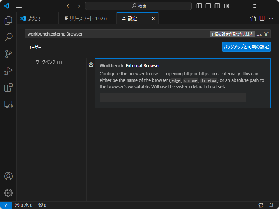Open Source Control view

[8, 54]
